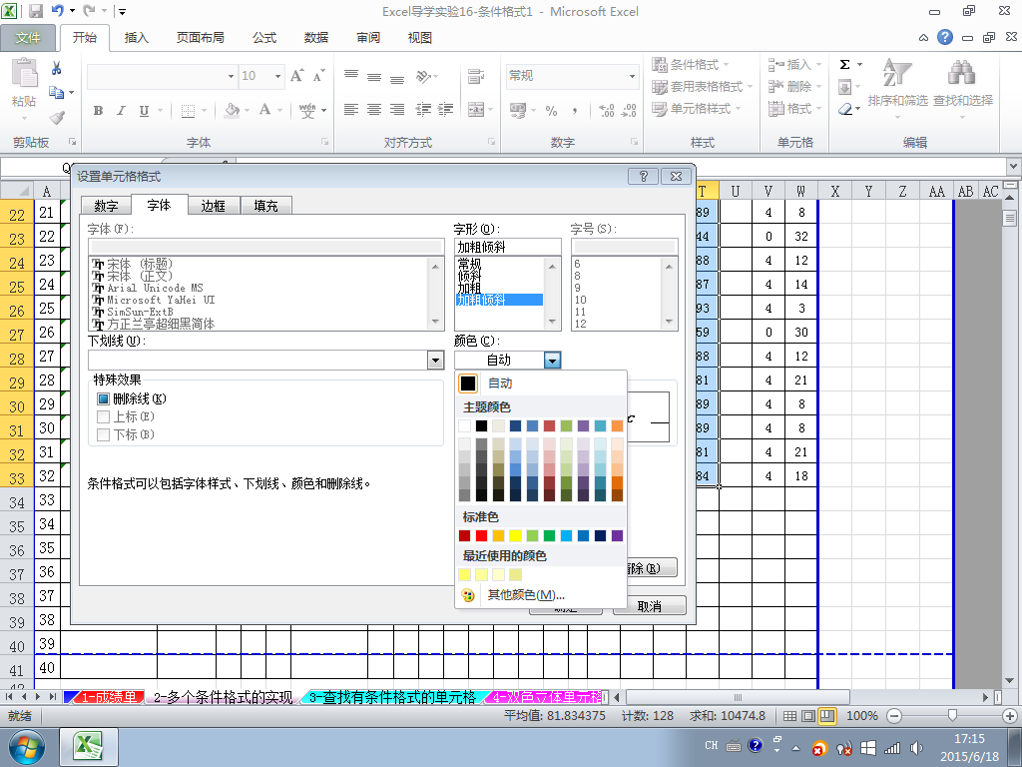1022x767 pixels.
Task: Click the Decrease Font Size icon
Action: tap(318, 76)
